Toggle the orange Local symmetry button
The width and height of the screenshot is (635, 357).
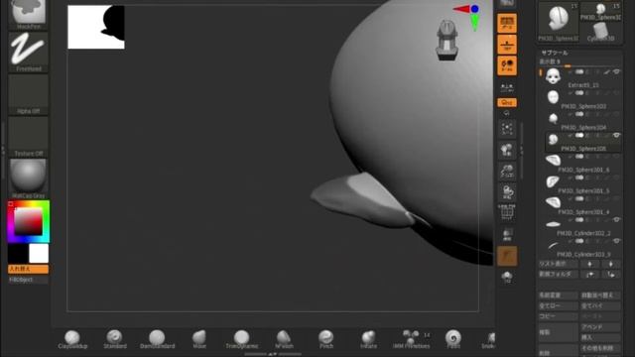click(507, 65)
